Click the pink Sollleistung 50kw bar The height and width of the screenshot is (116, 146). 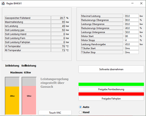[x=29, y=100]
